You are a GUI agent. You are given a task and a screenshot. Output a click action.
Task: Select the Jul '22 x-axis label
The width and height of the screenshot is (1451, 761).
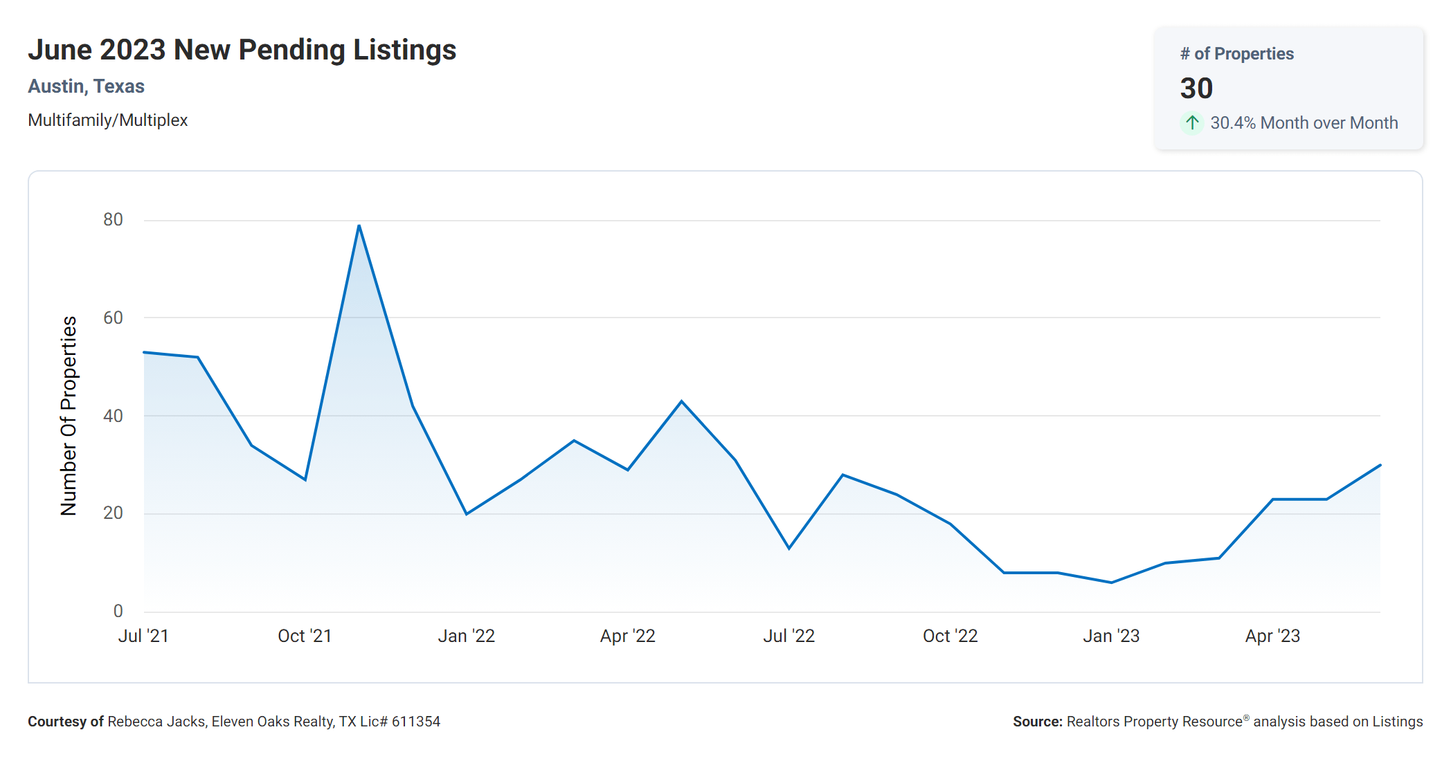788,636
